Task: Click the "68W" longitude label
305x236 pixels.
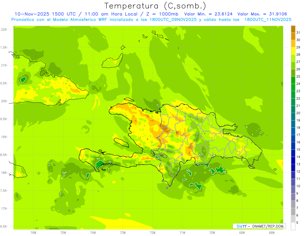Action: [x=272, y=232]
